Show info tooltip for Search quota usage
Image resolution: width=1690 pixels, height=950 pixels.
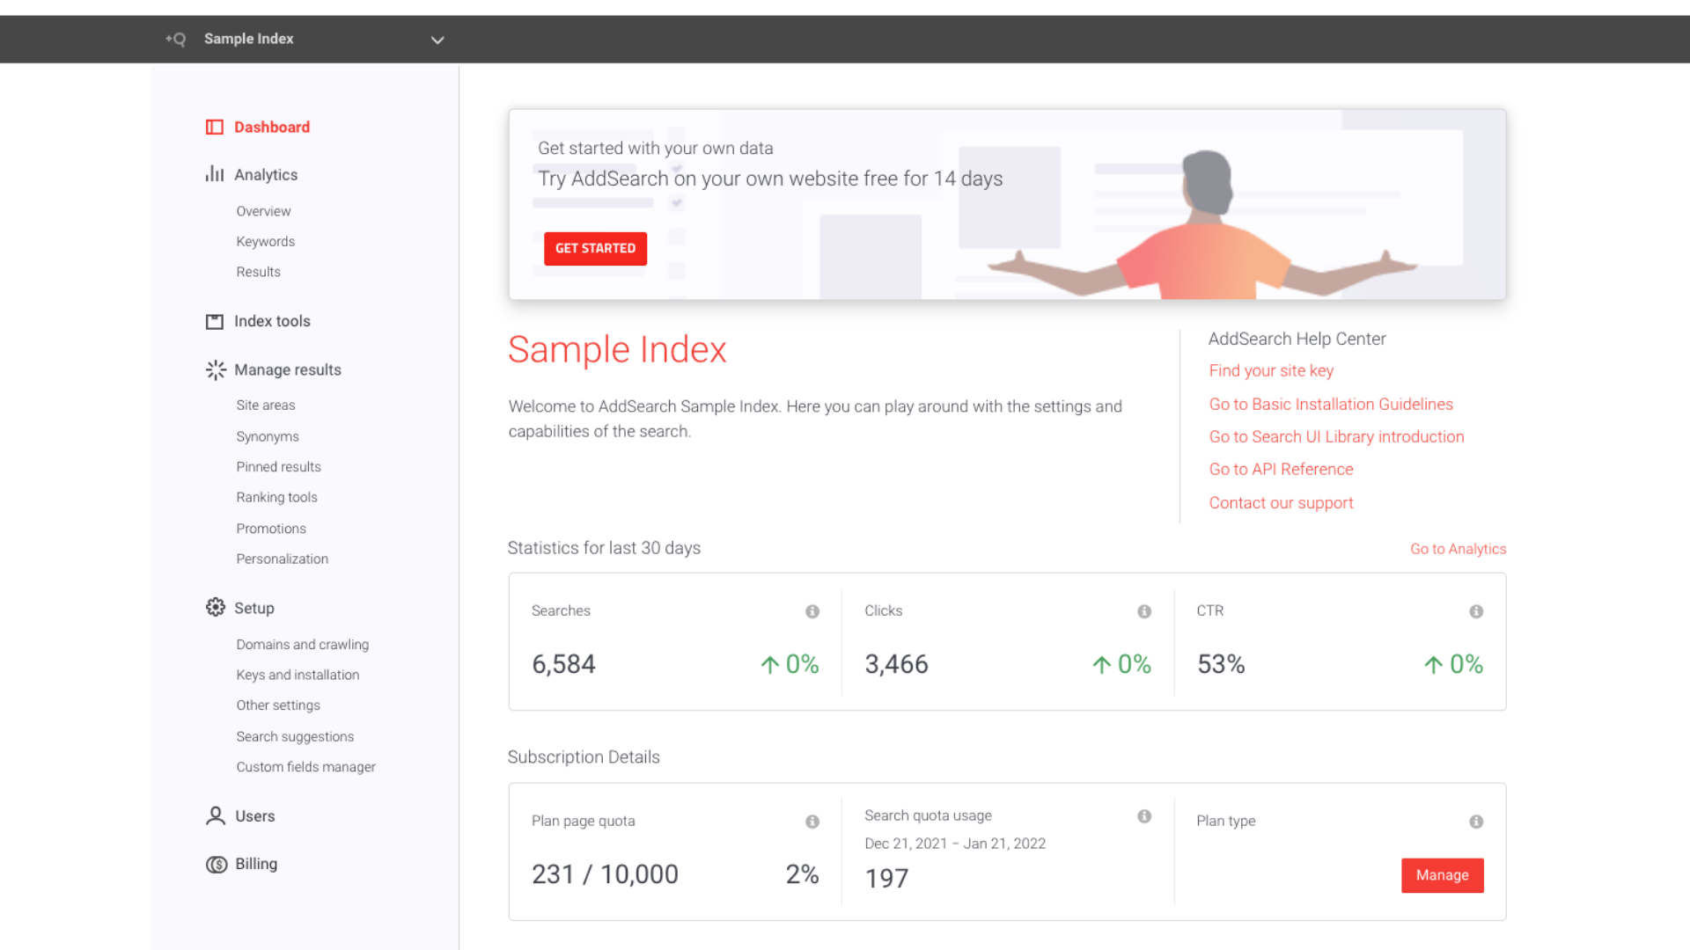tap(1144, 816)
